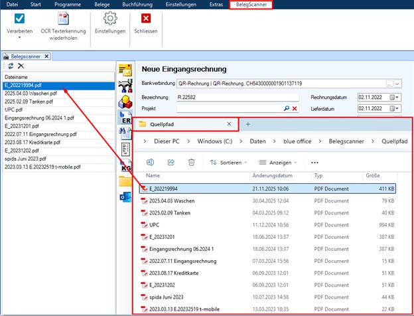Screen dimensions: 414x316
Task: Open the Buchführung menu
Action: click(137, 5)
